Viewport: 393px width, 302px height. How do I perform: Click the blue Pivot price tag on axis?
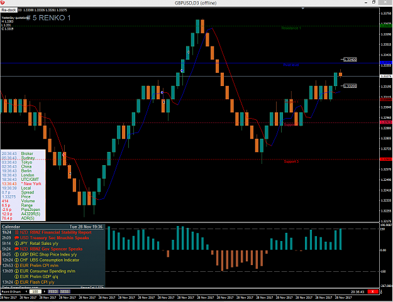(x=386, y=63)
